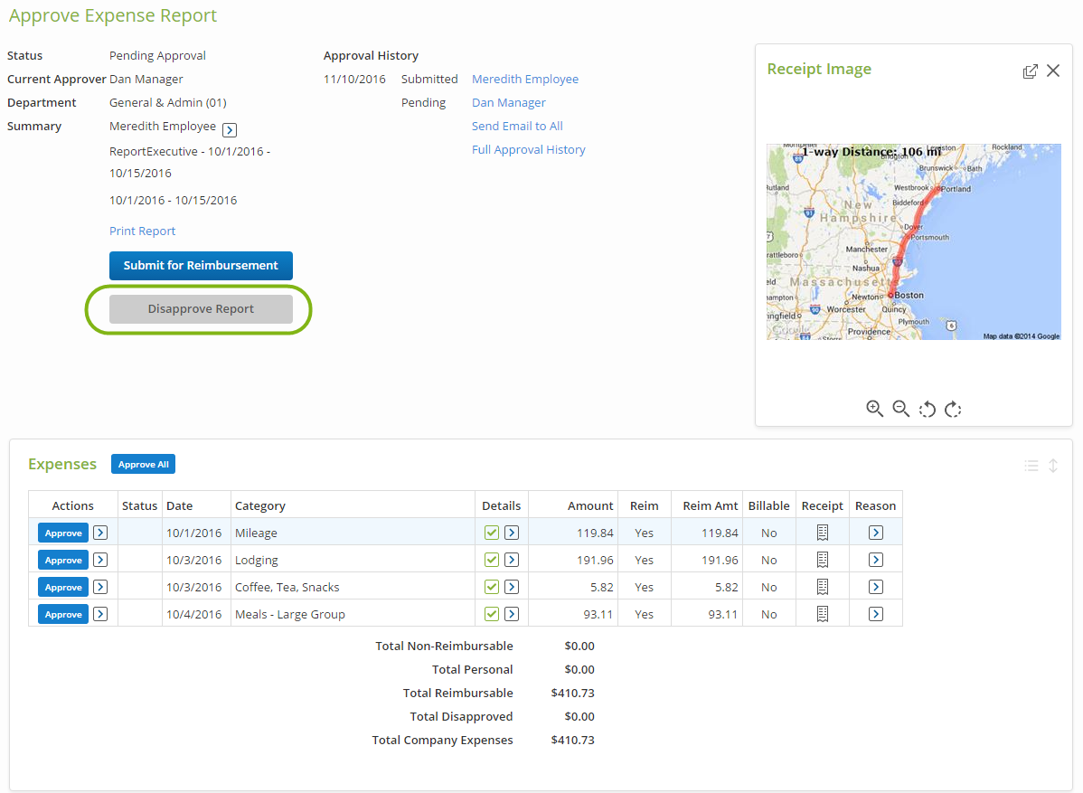Open Dan Manager link in approval history
The width and height of the screenshot is (1083, 793).
coord(508,102)
